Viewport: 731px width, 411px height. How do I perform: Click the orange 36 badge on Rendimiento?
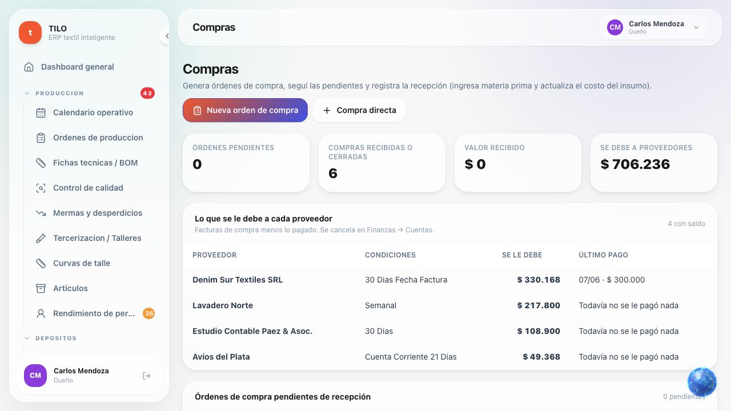tap(148, 313)
